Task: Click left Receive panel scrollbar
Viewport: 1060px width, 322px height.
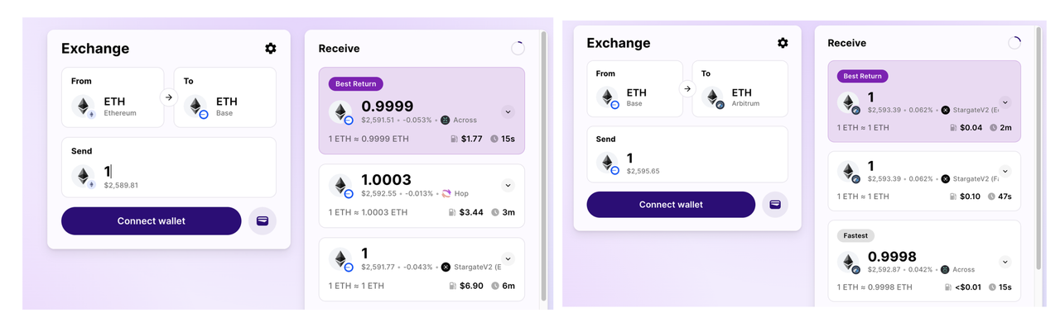Action: [544, 165]
